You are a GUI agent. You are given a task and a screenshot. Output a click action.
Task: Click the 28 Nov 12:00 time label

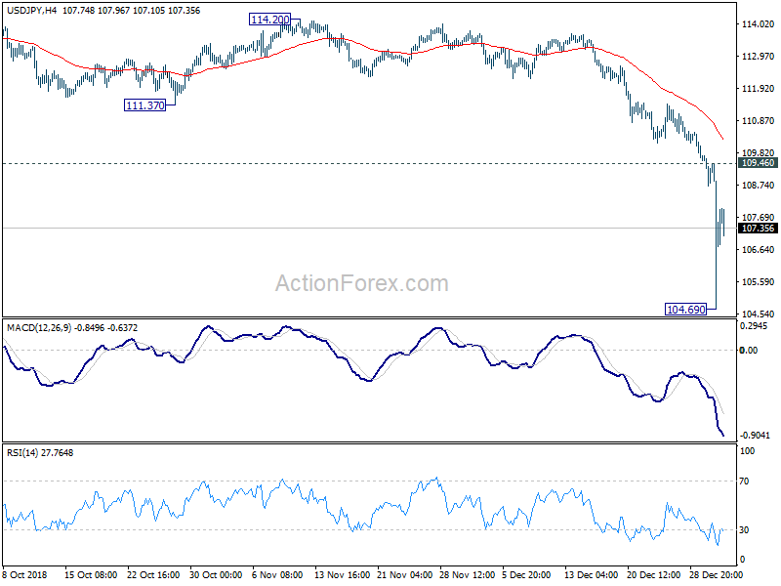click(x=468, y=574)
